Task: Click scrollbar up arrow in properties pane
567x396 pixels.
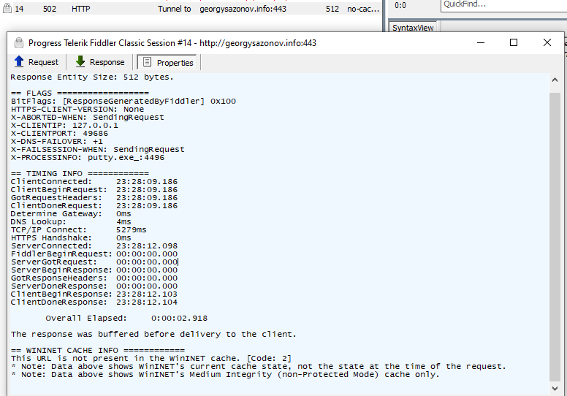Action: pyautogui.click(x=555, y=80)
